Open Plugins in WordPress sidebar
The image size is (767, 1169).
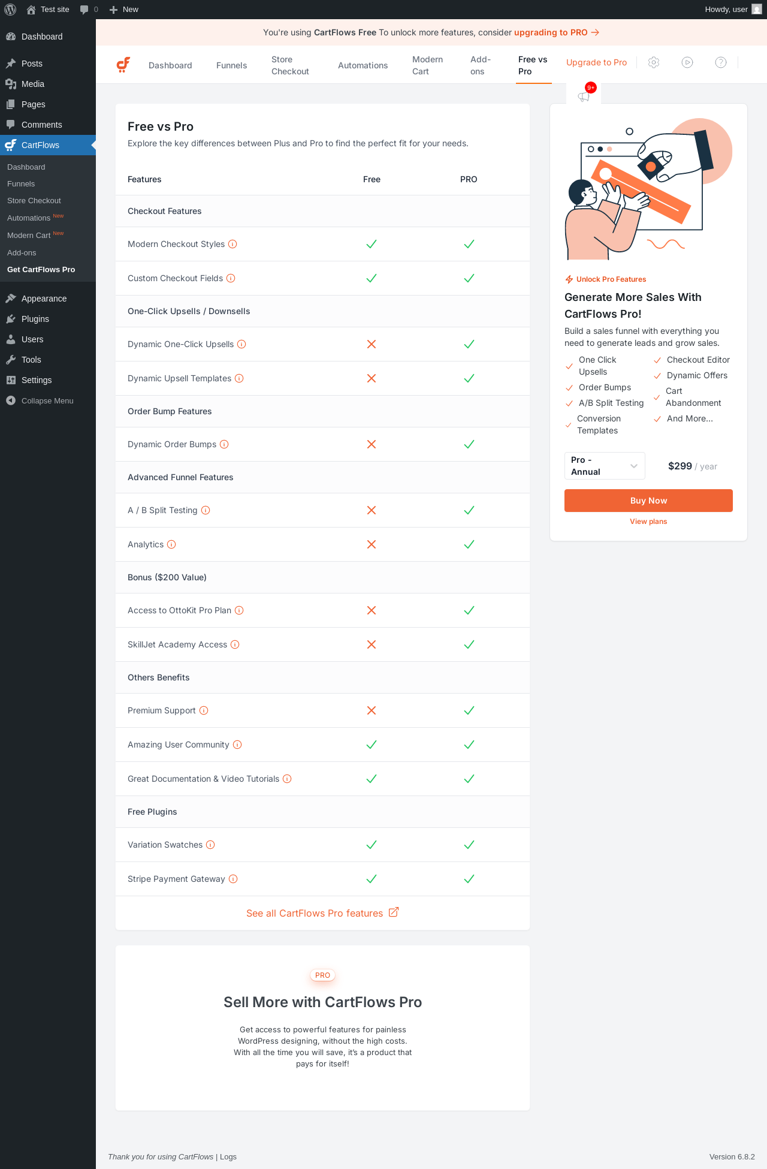coord(48,319)
